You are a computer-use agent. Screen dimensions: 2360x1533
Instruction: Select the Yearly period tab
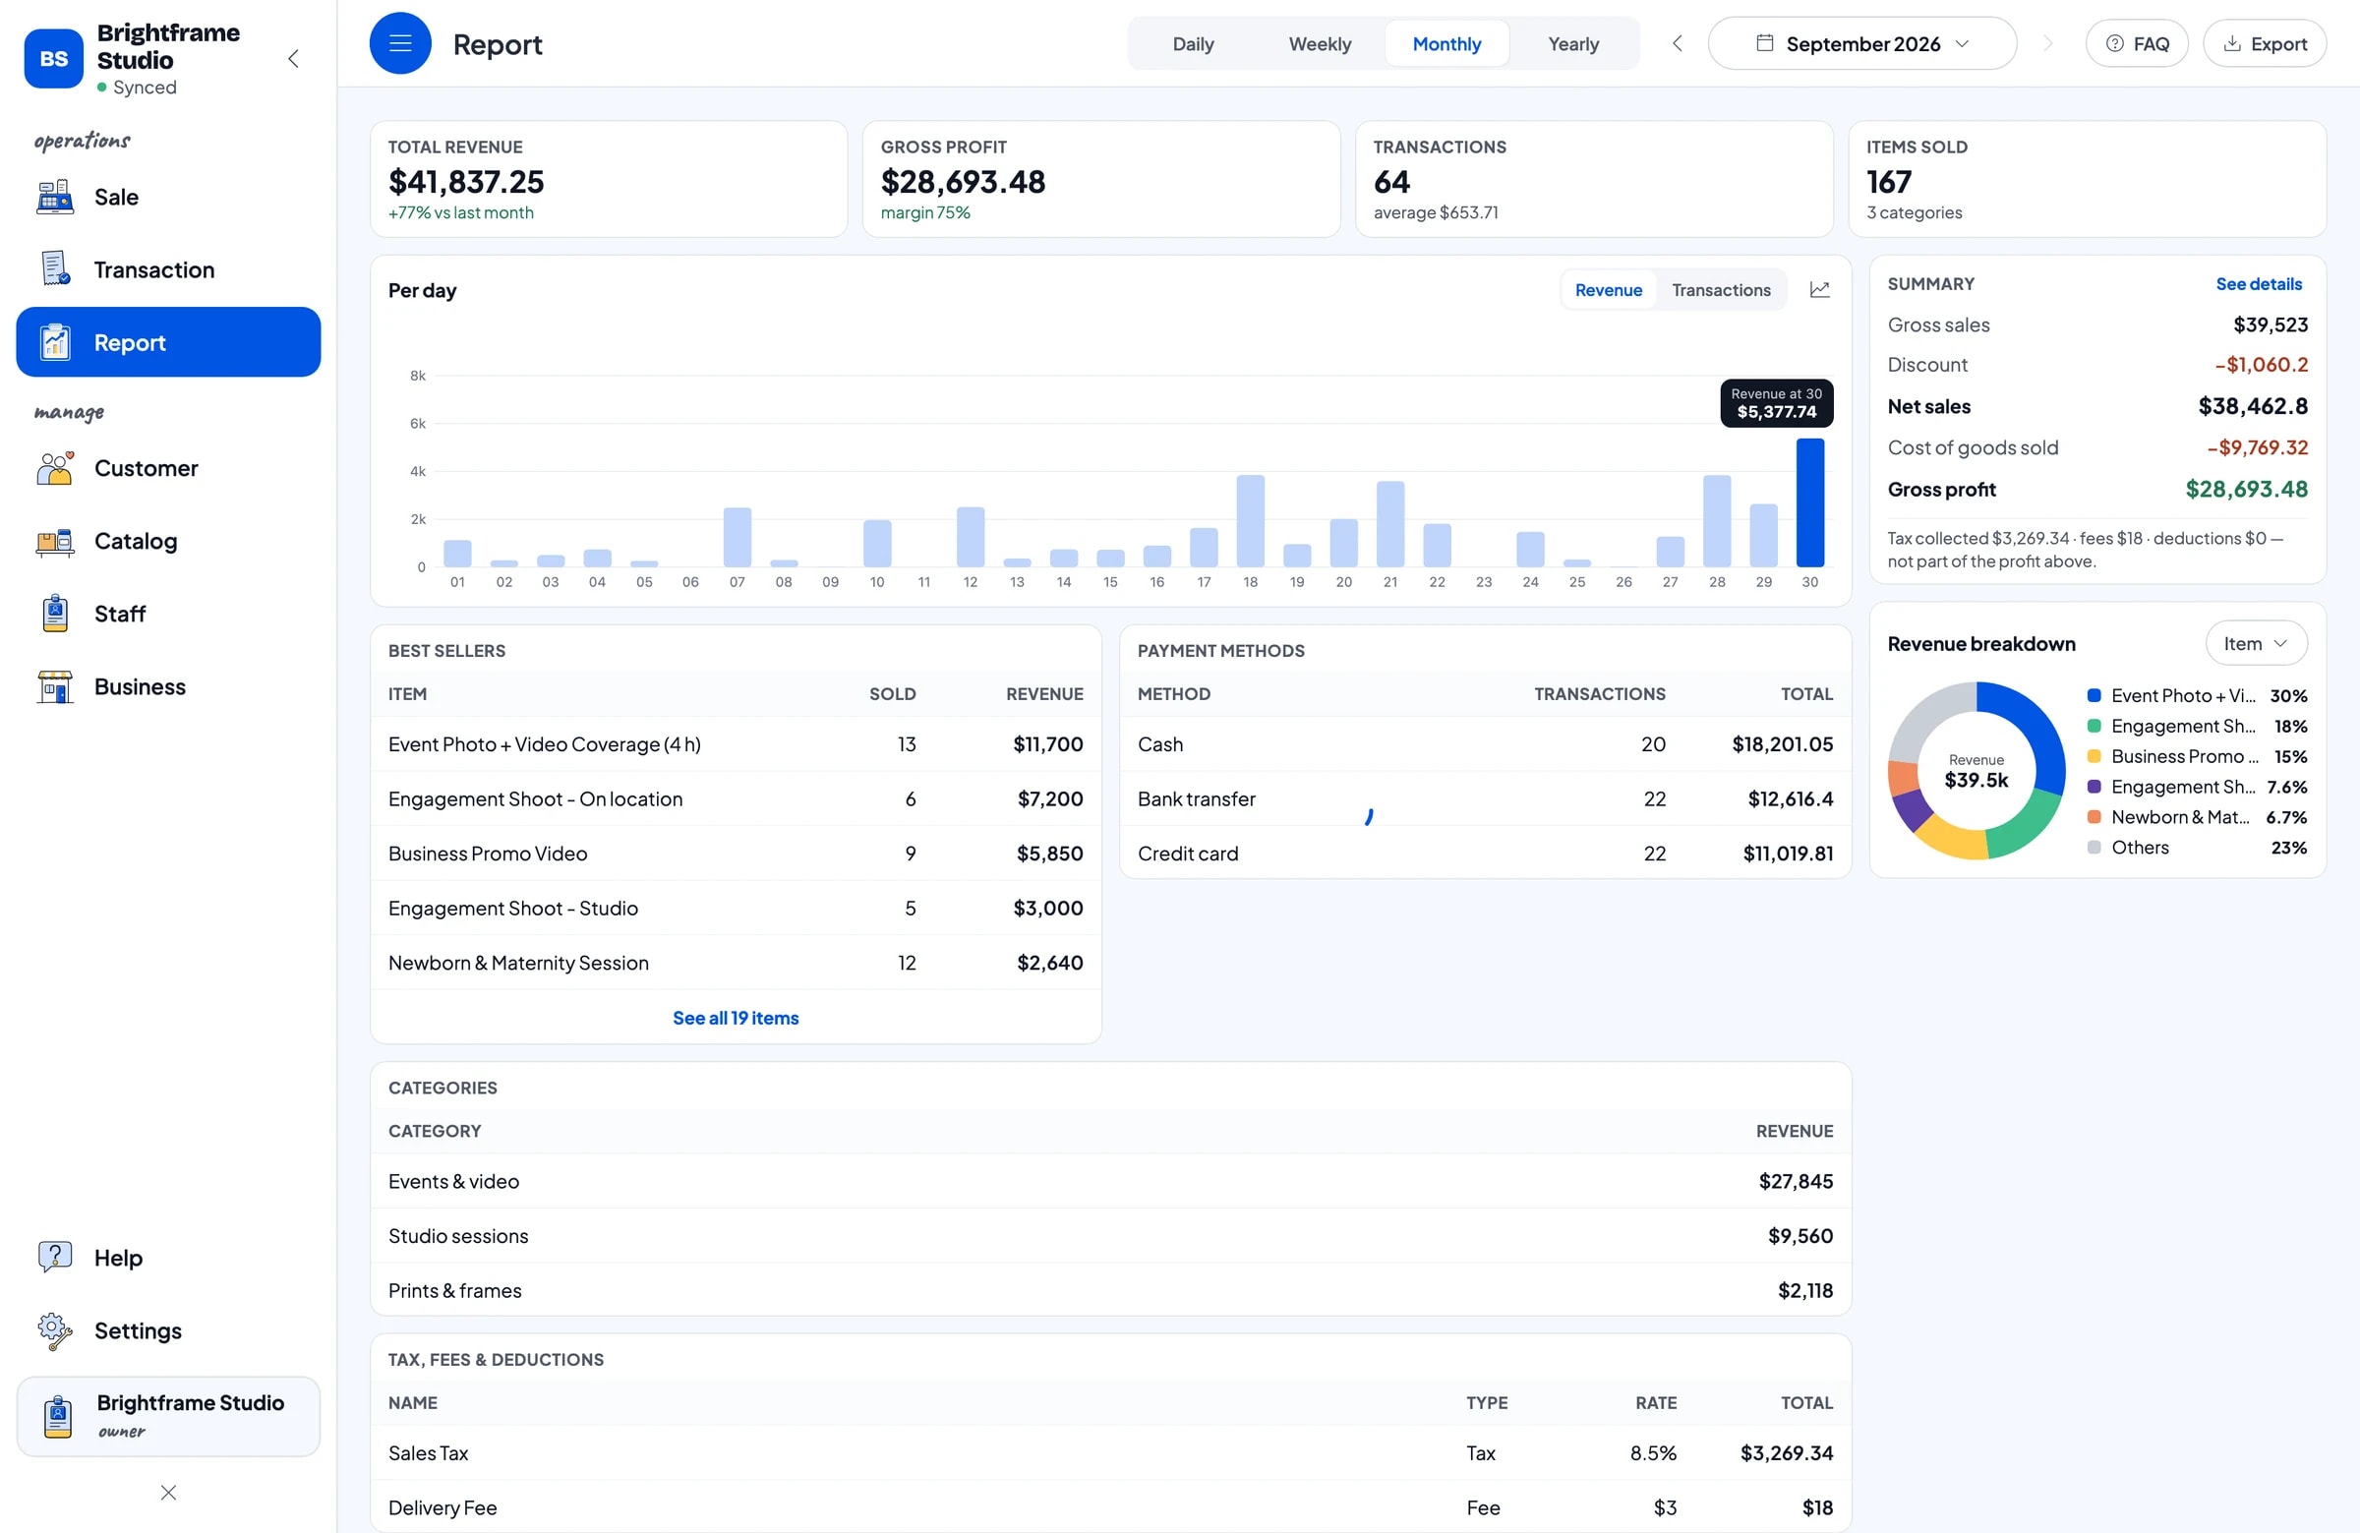(x=1573, y=43)
